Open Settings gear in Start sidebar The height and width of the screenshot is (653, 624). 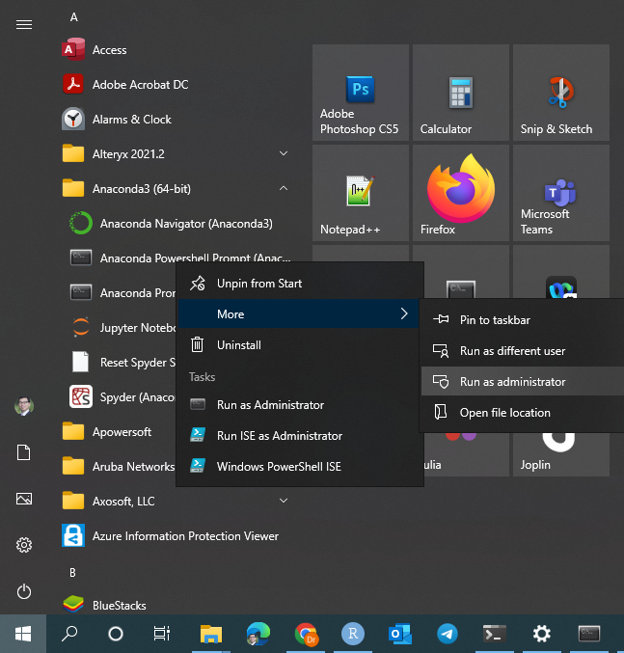pos(24,545)
